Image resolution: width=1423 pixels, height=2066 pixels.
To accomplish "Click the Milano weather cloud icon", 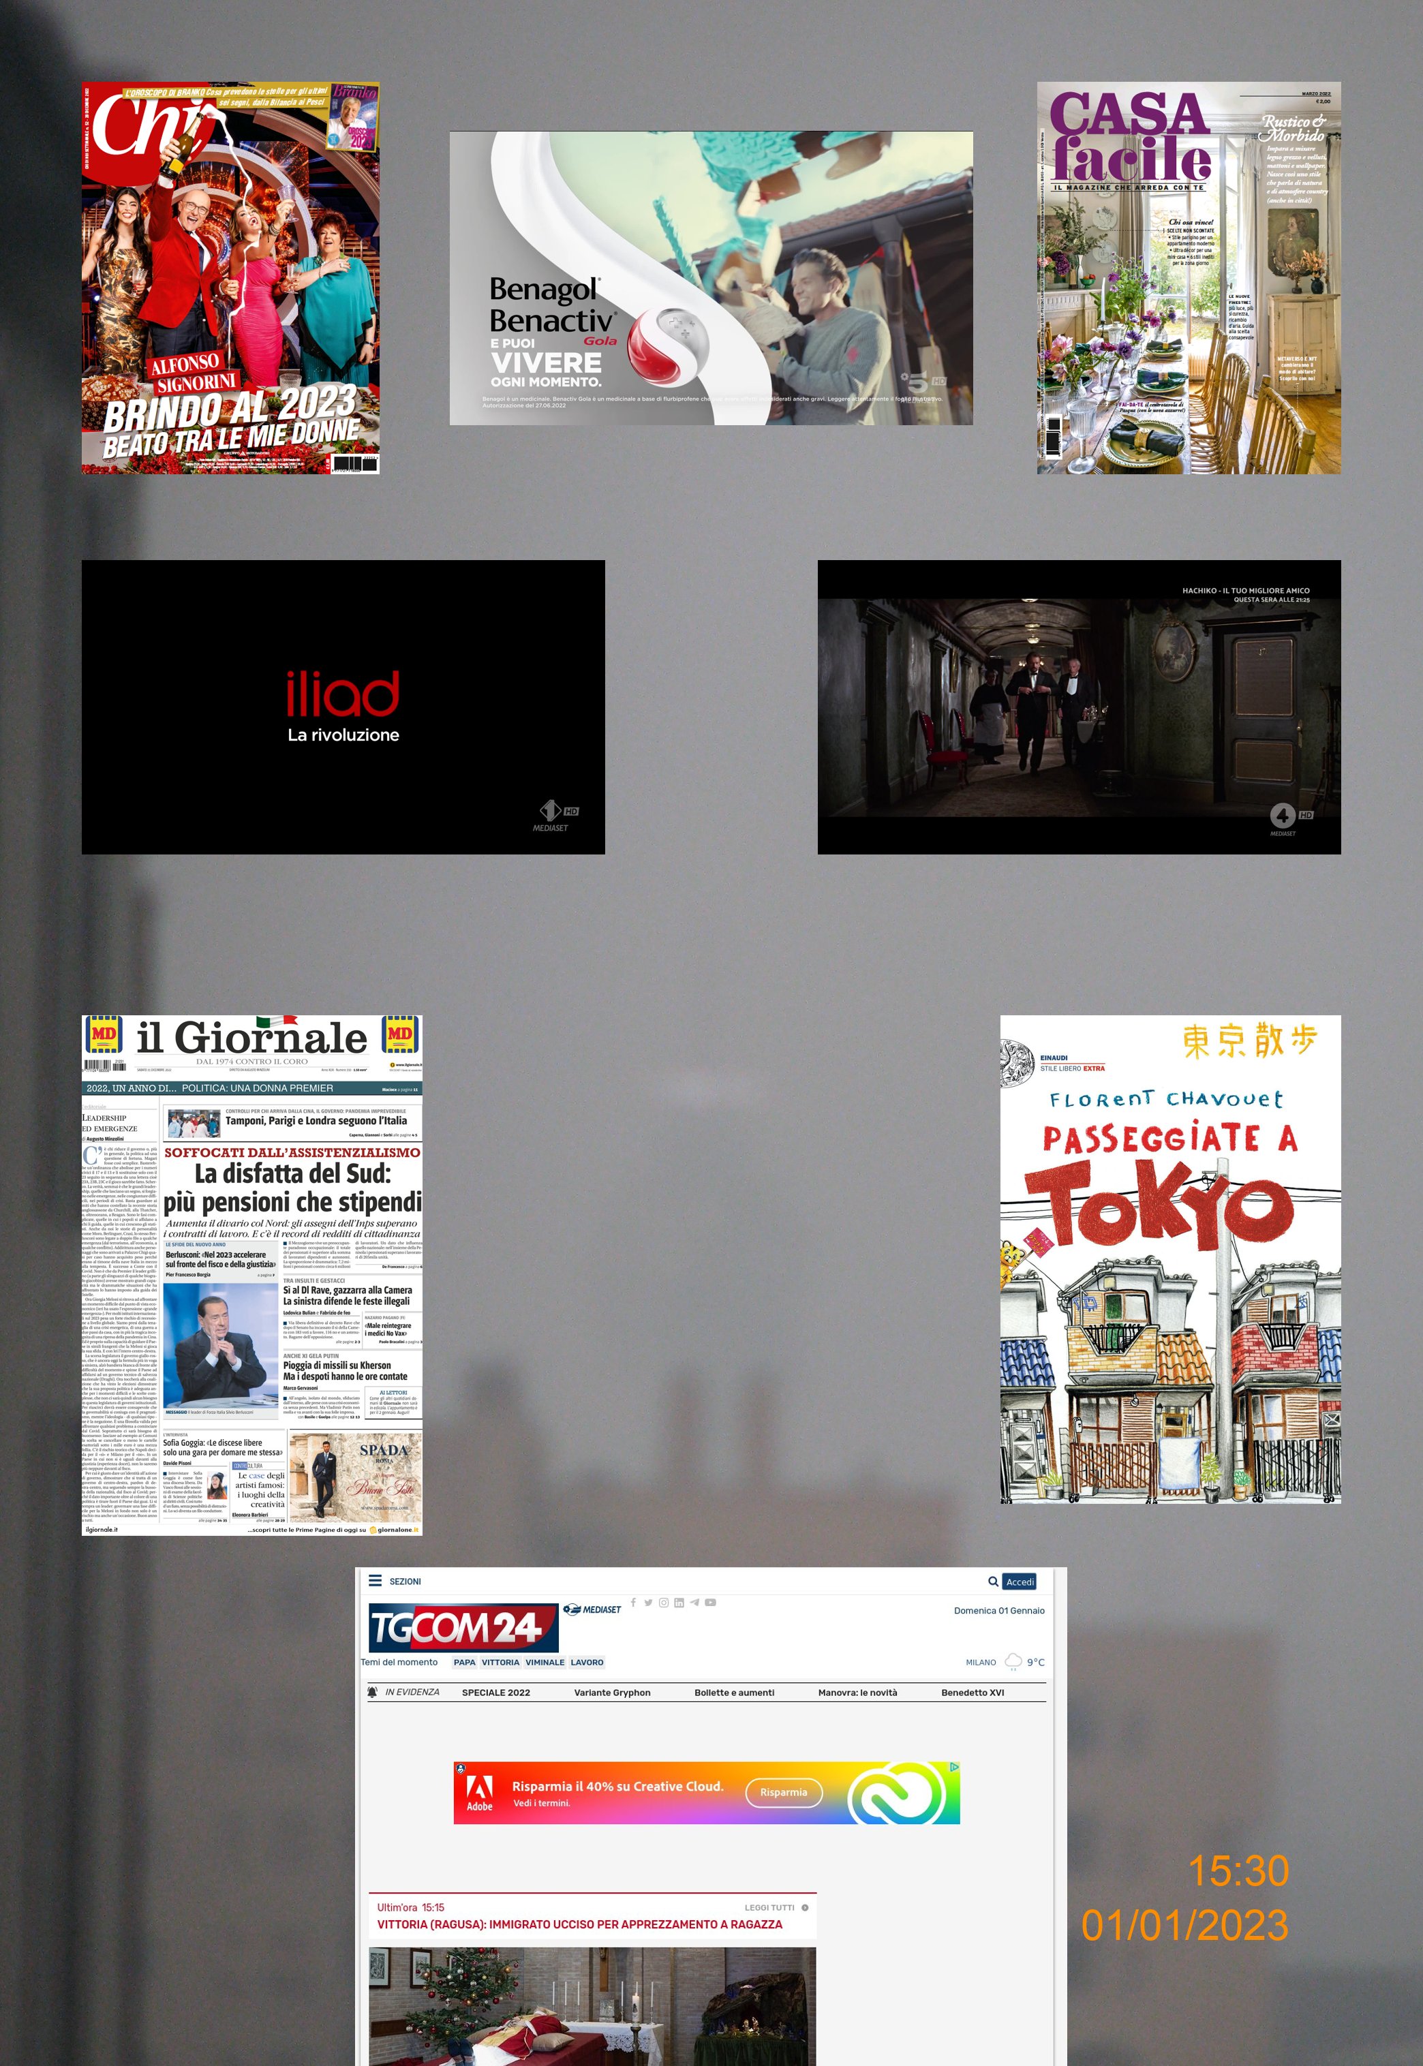I will [x=1013, y=1661].
